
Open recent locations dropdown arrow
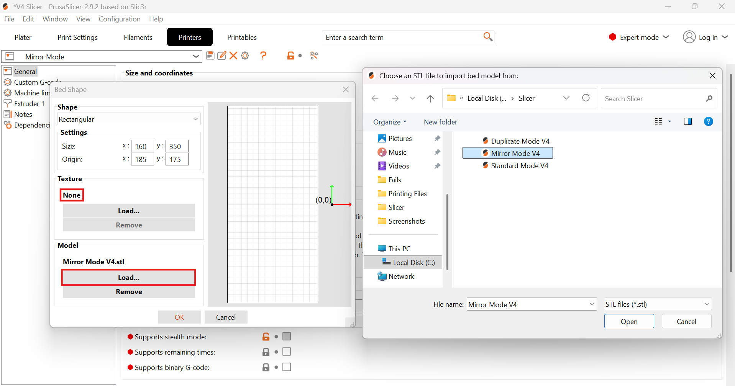(412, 98)
